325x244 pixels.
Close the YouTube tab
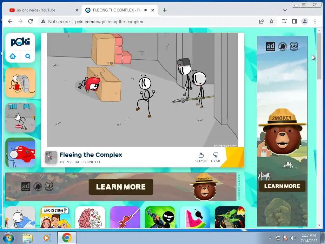click(77, 10)
